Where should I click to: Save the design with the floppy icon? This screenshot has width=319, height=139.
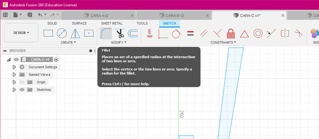coord(30,15)
